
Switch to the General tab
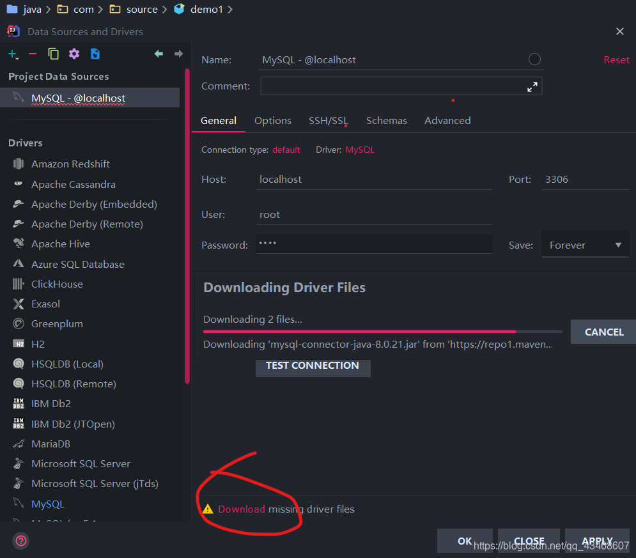(x=218, y=120)
